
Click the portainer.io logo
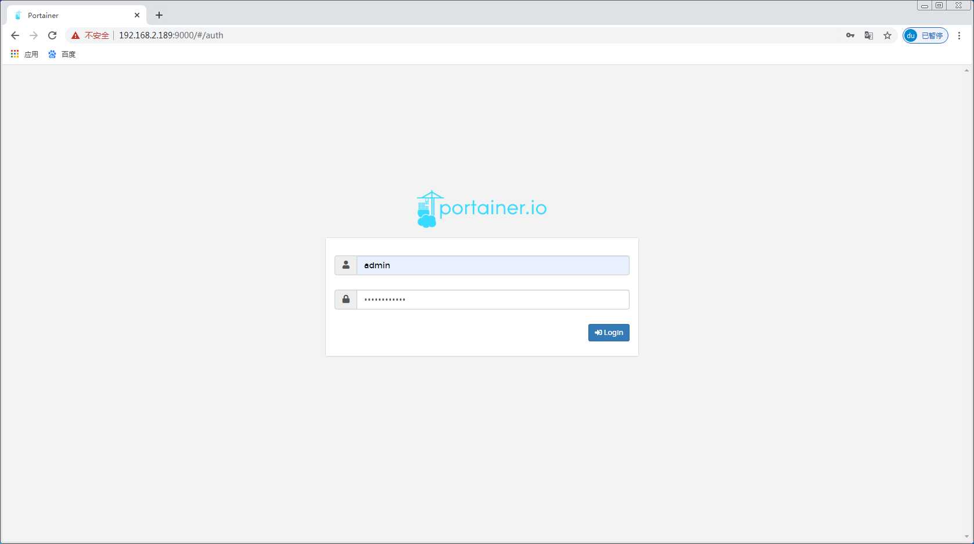pyautogui.click(x=482, y=209)
